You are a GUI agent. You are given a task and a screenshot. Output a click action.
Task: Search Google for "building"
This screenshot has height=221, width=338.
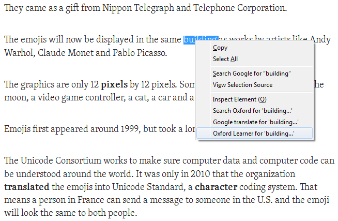(254, 73)
